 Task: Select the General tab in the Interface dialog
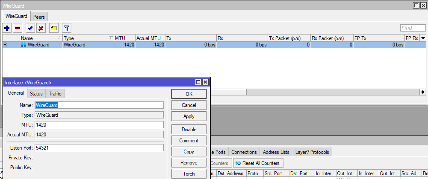tap(16, 93)
